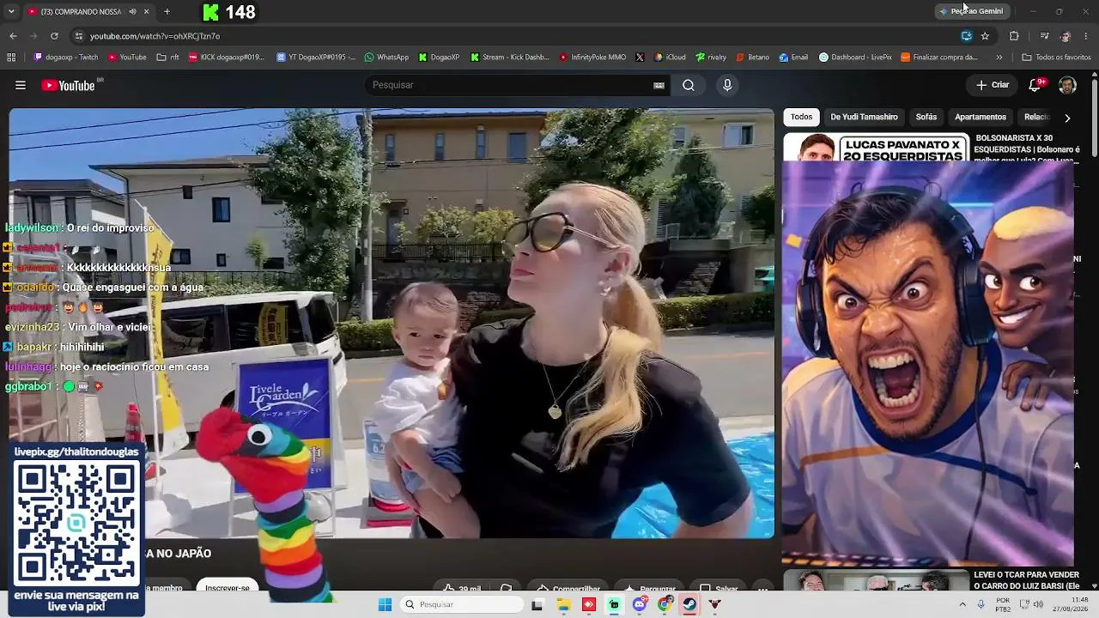Screen dimensions: 1099x618
Task: Click the Windows taskbar Pesquisar search box
Action: (x=462, y=604)
